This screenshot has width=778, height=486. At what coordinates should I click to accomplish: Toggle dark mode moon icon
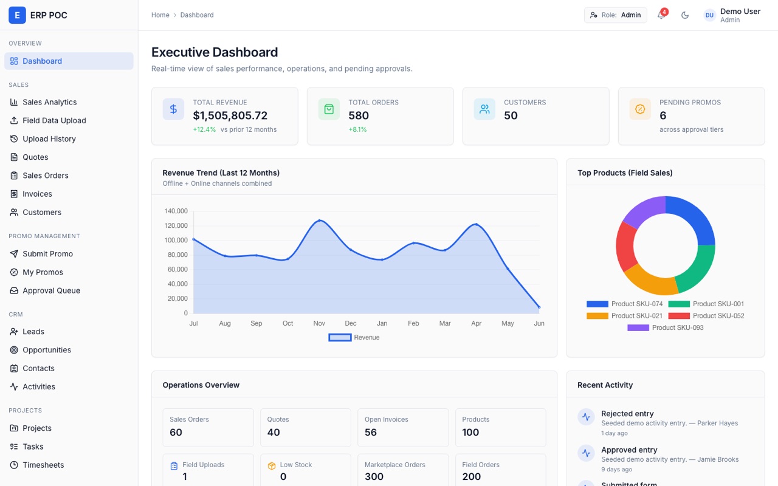click(685, 15)
